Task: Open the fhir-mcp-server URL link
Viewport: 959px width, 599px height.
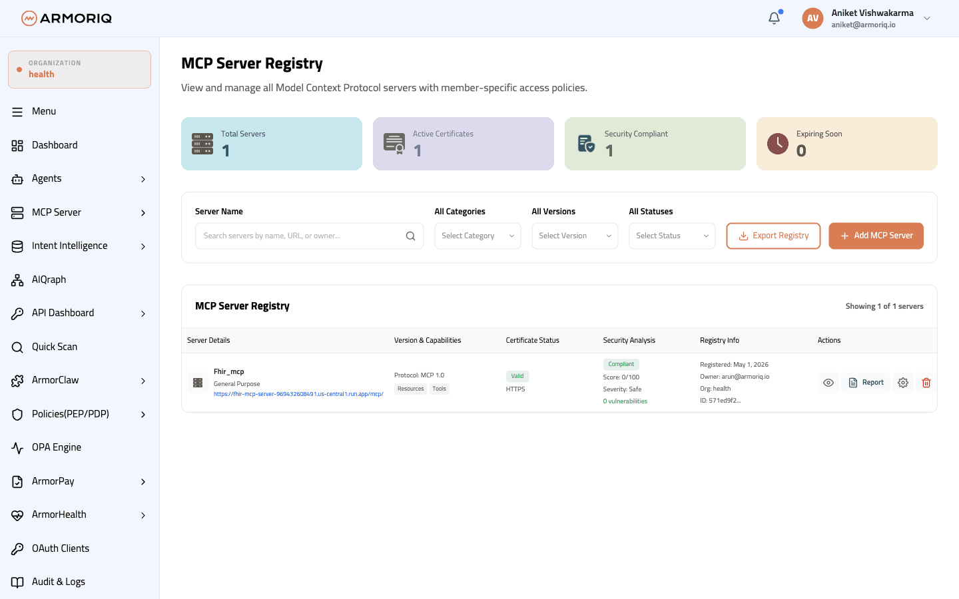Action: [298, 394]
